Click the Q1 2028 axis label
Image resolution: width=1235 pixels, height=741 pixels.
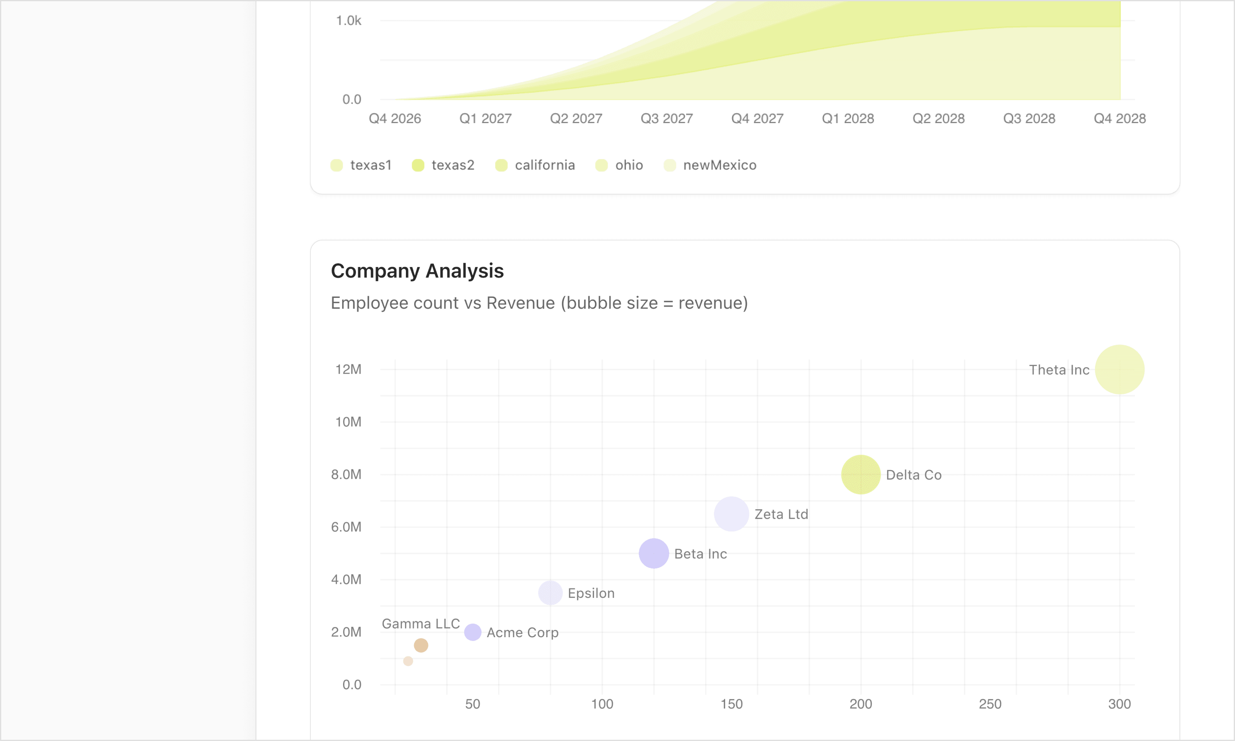pos(848,118)
